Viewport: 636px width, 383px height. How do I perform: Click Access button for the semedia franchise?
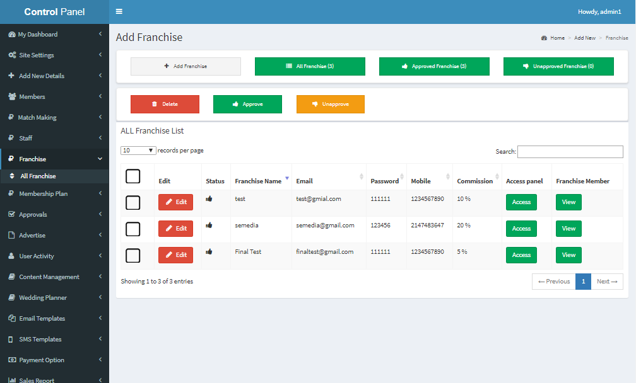(521, 229)
